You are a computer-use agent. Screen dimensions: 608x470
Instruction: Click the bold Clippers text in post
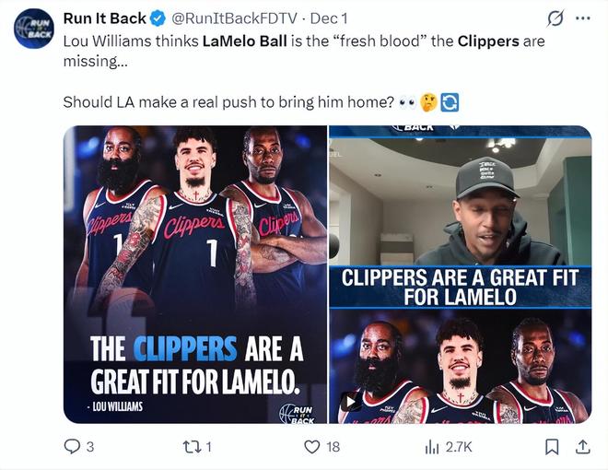click(x=488, y=41)
